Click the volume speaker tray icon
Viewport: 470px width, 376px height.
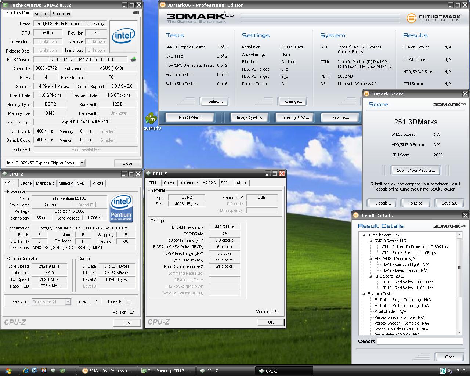pyautogui.click(x=449, y=371)
